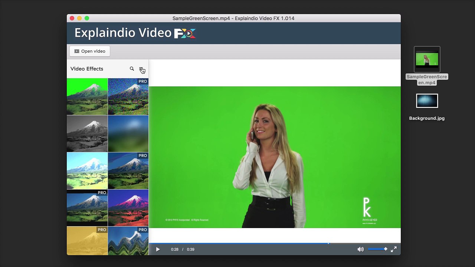The image size is (475, 267).
Task: Maximize the Explaindio window
Action: click(87, 18)
